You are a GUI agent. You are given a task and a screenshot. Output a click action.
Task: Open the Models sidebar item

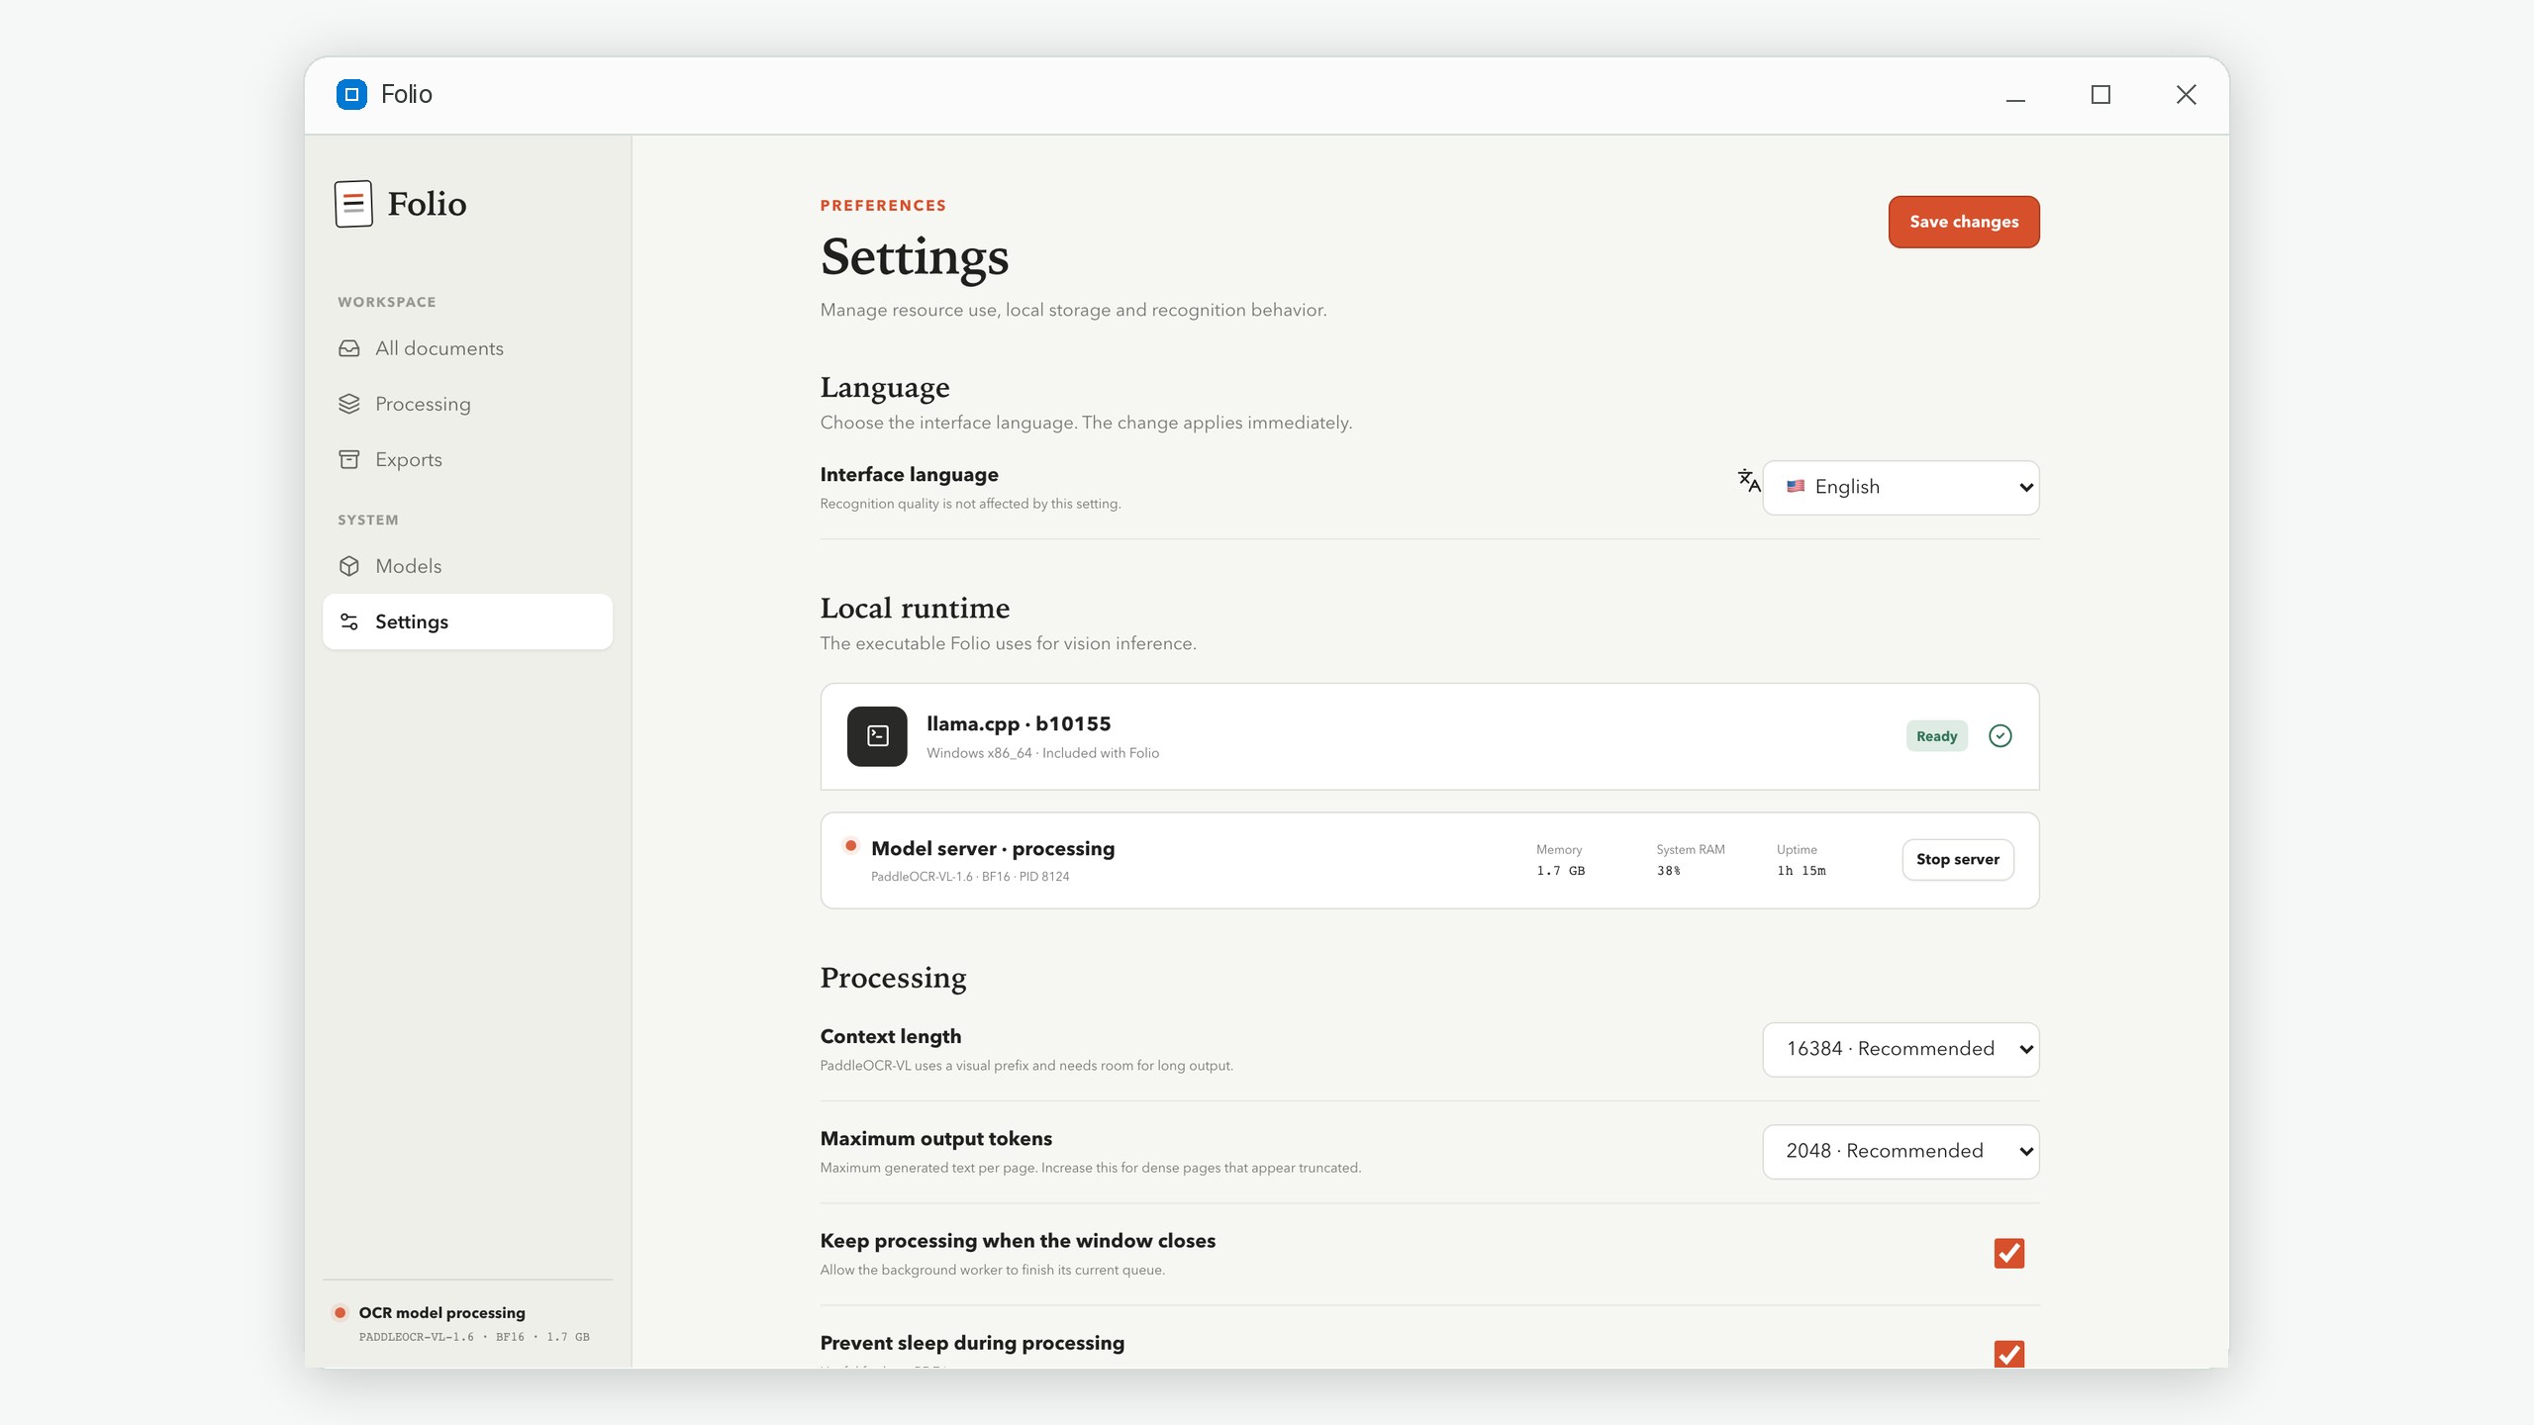pyautogui.click(x=467, y=566)
